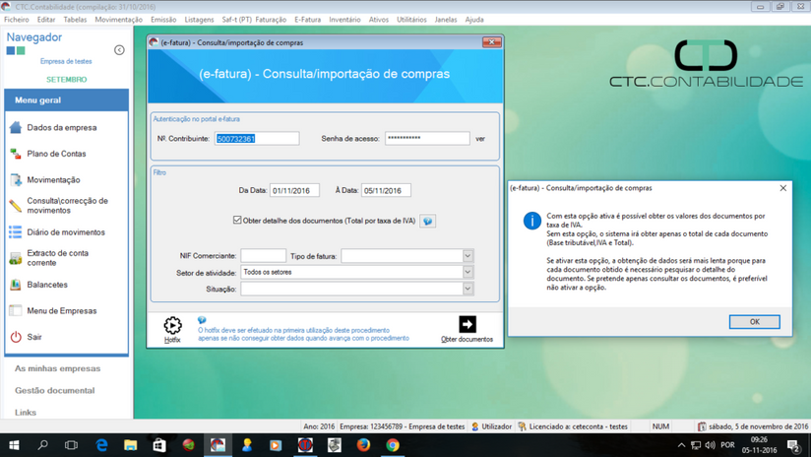
Task: Click the Senha de acesso field
Action: click(x=427, y=138)
